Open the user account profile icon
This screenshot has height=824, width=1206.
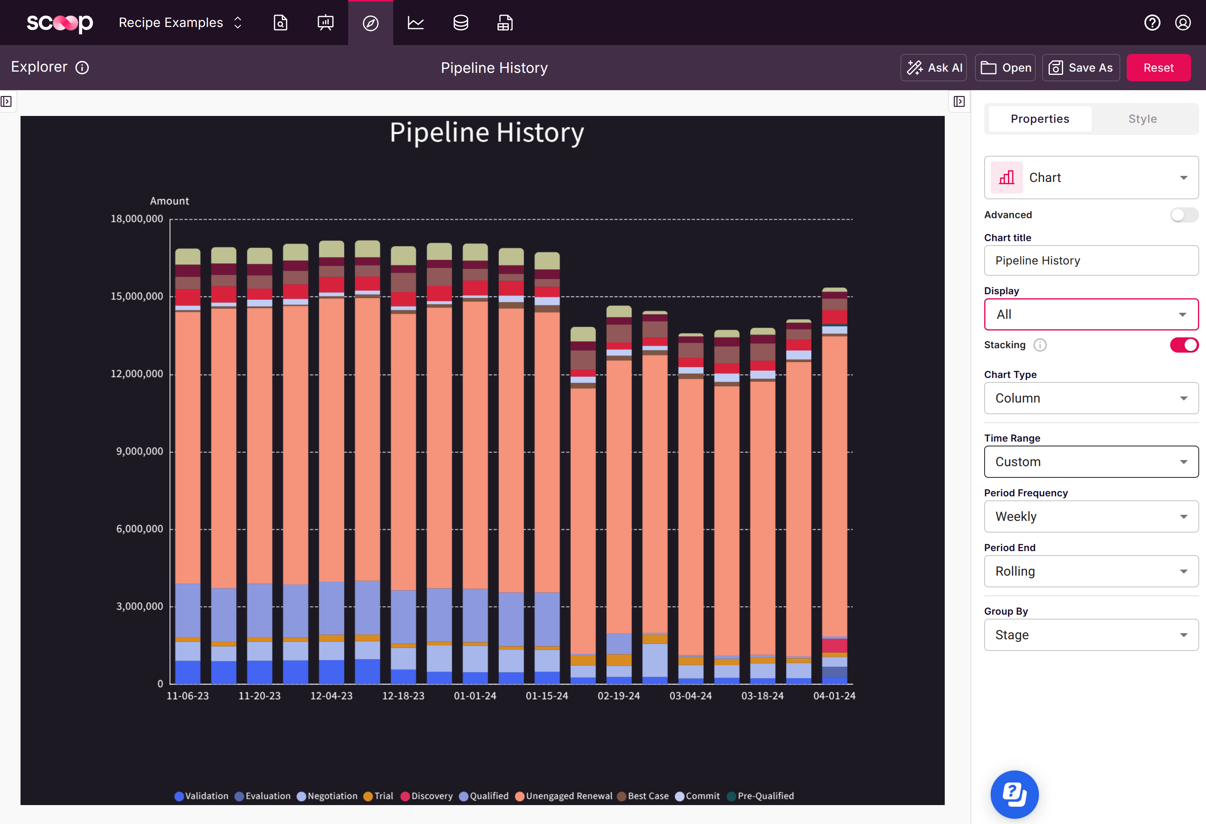[x=1183, y=23]
